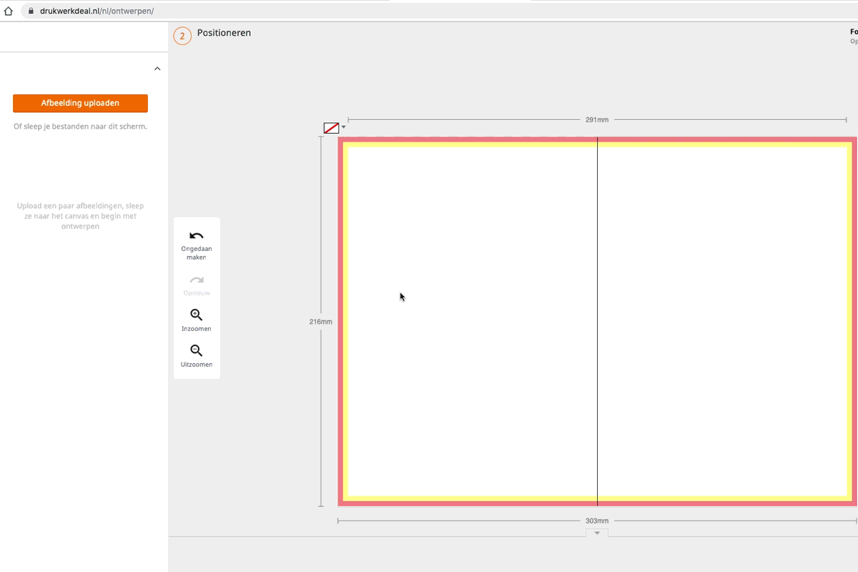The image size is (858, 572).
Task: Click the drukwerkdeal.nl address bar URL
Action: point(97,11)
